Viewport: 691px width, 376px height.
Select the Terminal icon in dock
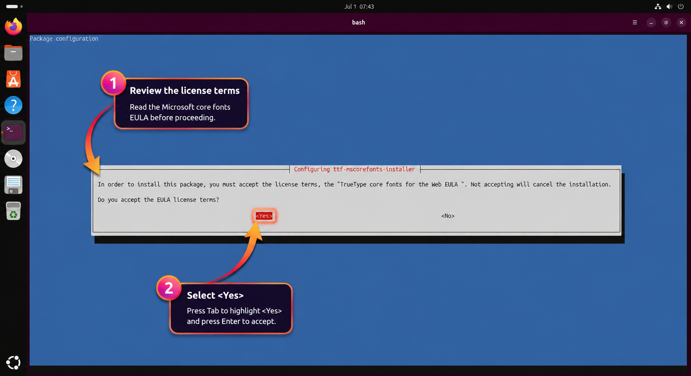click(x=13, y=132)
